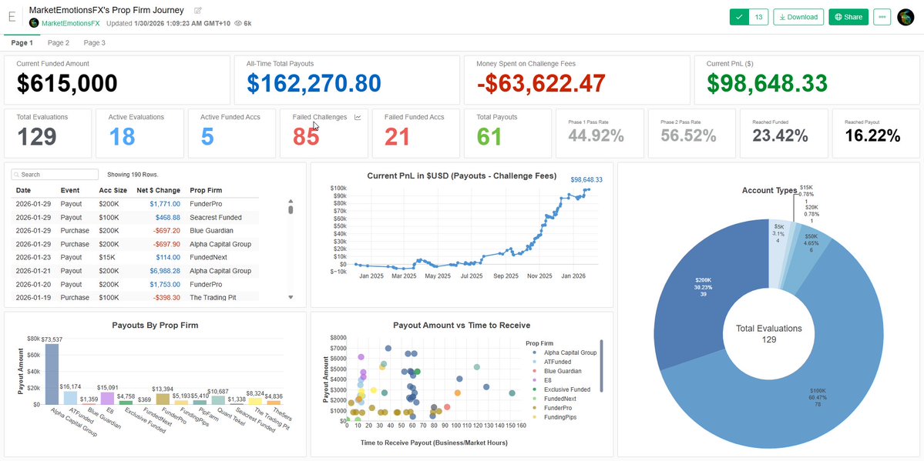
Task: Switch to the Page 3 tab
Action: pyautogui.click(x=94, y=42)
